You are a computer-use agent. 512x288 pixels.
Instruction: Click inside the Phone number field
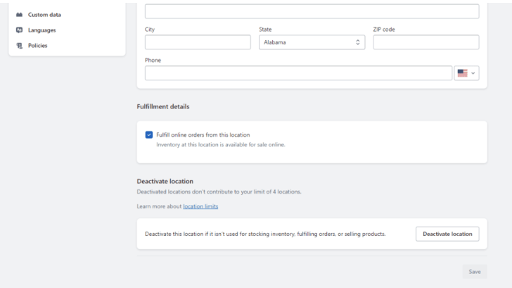(x=298, y=73)
